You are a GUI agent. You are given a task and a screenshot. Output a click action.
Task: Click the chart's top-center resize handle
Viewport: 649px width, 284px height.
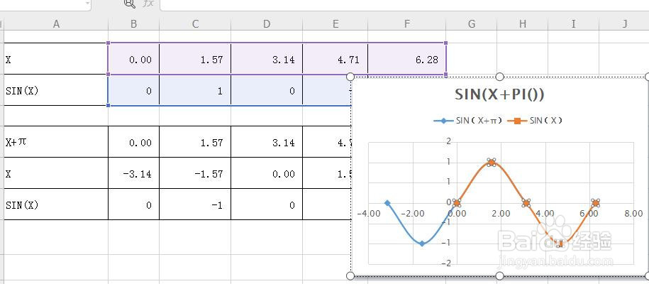(x=499, y=77)
